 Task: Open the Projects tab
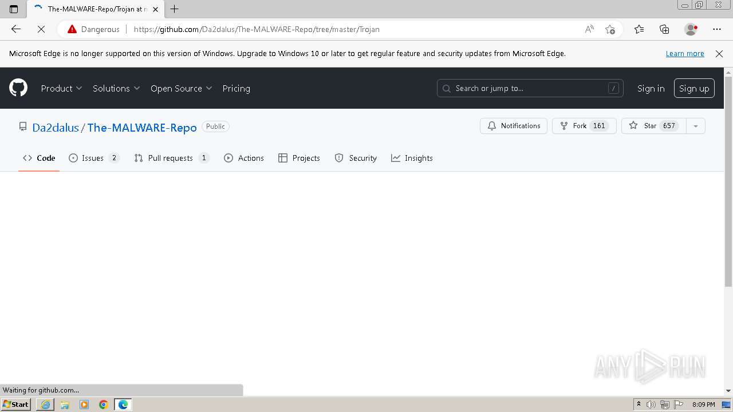pos(299,158)
